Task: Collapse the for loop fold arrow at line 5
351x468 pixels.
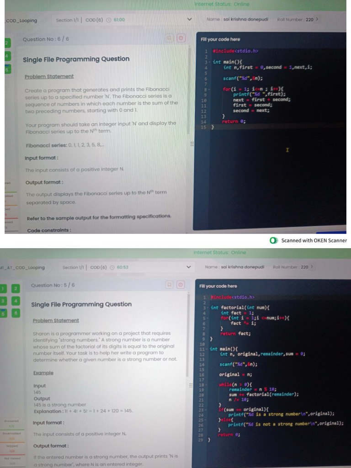Action: click(208, 318)
